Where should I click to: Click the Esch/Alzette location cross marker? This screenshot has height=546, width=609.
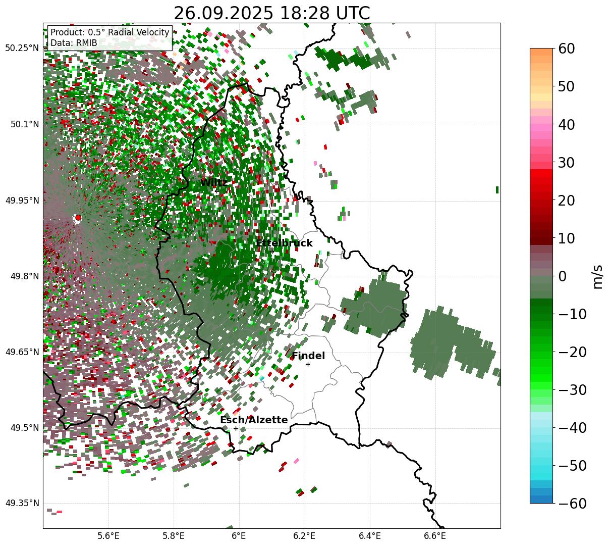tap(236, 428)
